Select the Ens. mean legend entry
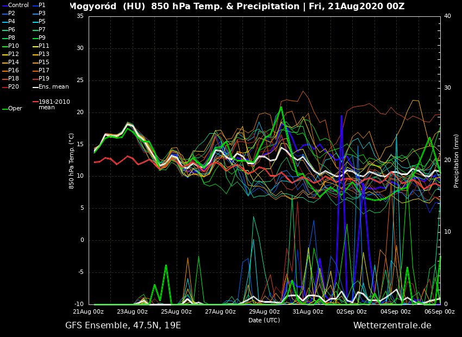462x337 pixels. pos(53,86)
